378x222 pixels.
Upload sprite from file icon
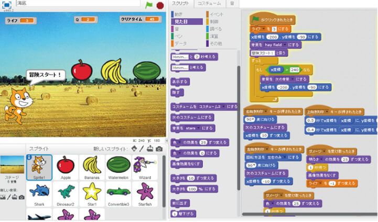coord(150,149)
